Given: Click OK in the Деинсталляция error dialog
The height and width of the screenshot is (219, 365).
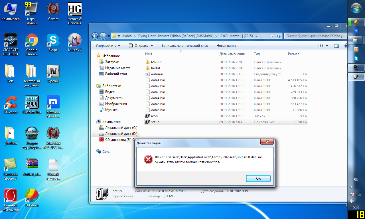Looking at the screenshot, I should click(x=258, y=178).
